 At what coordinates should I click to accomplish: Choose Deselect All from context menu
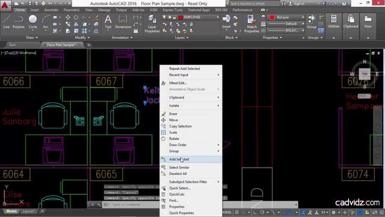tap(191, 174)
